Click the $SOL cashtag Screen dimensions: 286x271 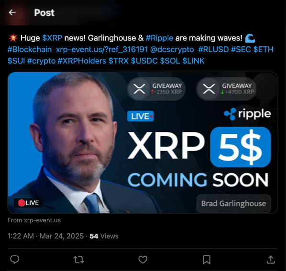click(x=170, y=61)
